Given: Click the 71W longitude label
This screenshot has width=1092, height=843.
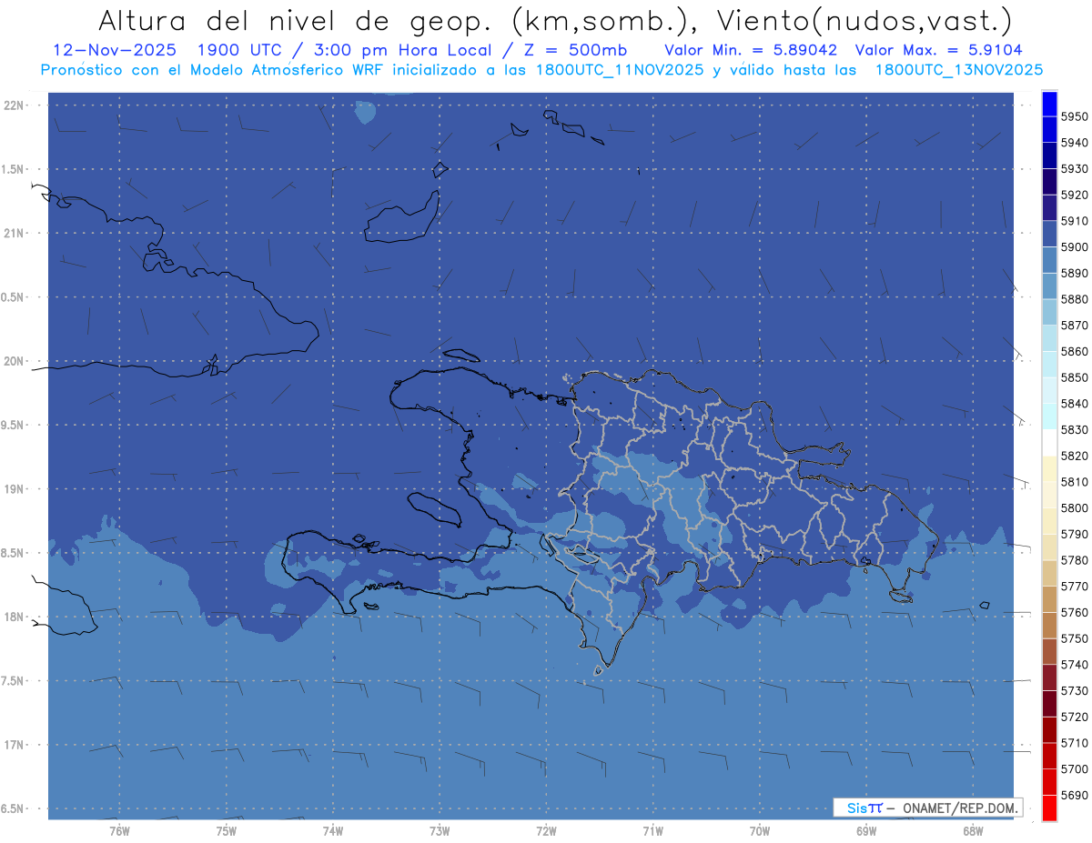Looking at the screenshot, I should click(x=653, y=831).
